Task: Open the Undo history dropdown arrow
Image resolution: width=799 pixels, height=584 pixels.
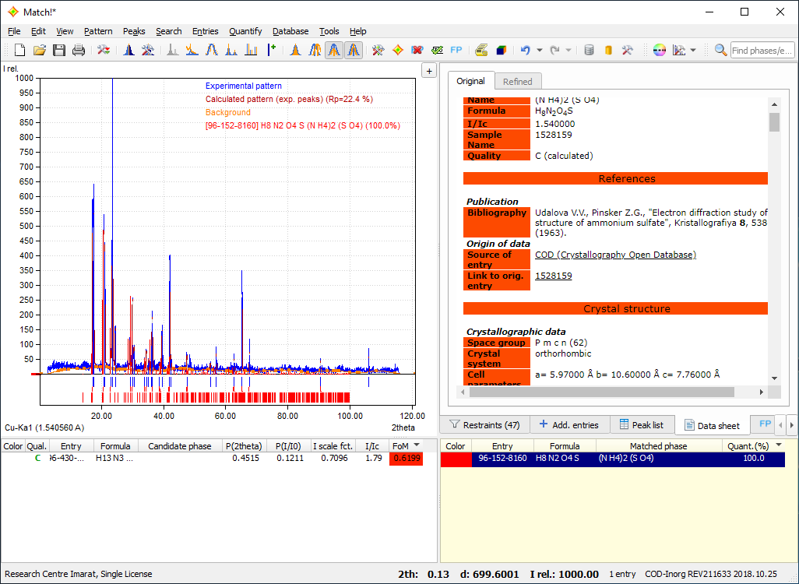Action: pyautogui.click(x=539, y=51)
